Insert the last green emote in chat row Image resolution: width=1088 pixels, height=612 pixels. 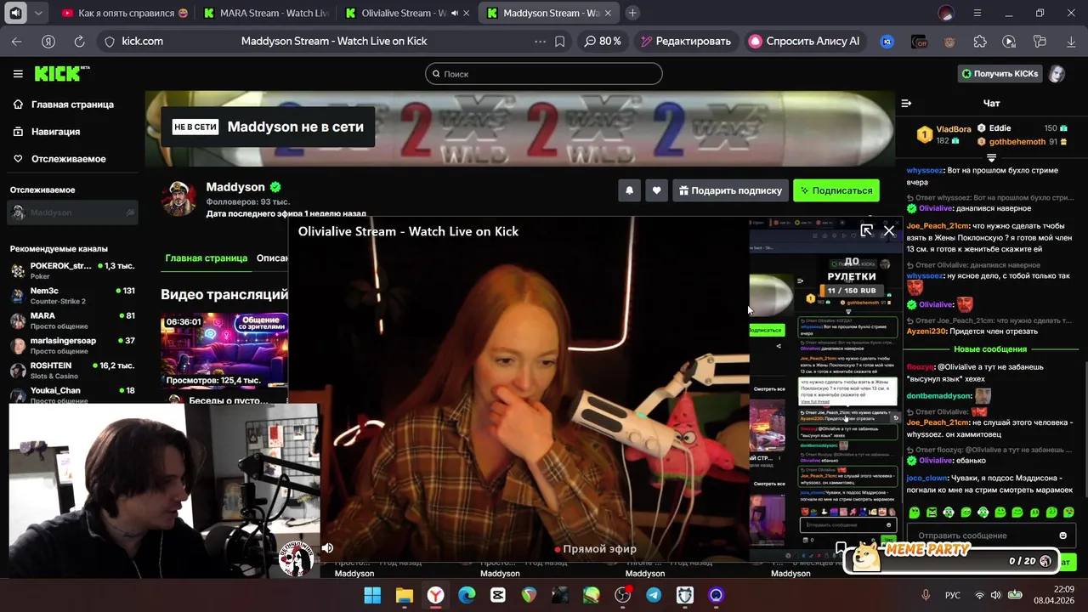1068,513
